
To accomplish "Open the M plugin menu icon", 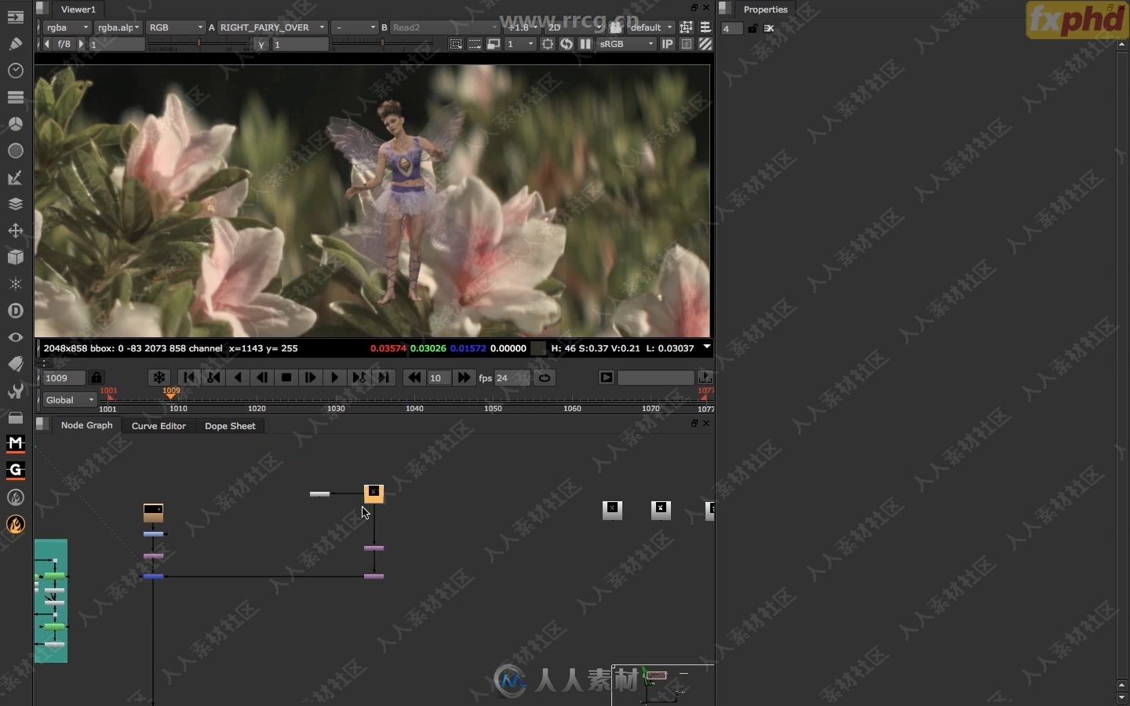I will pos(15,444).
